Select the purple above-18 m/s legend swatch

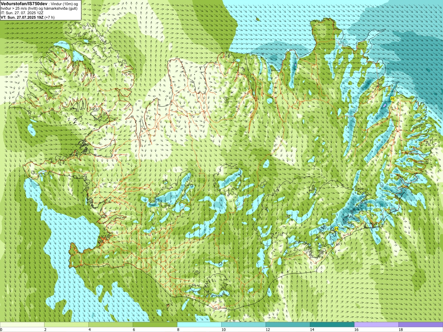click(421, 325)
